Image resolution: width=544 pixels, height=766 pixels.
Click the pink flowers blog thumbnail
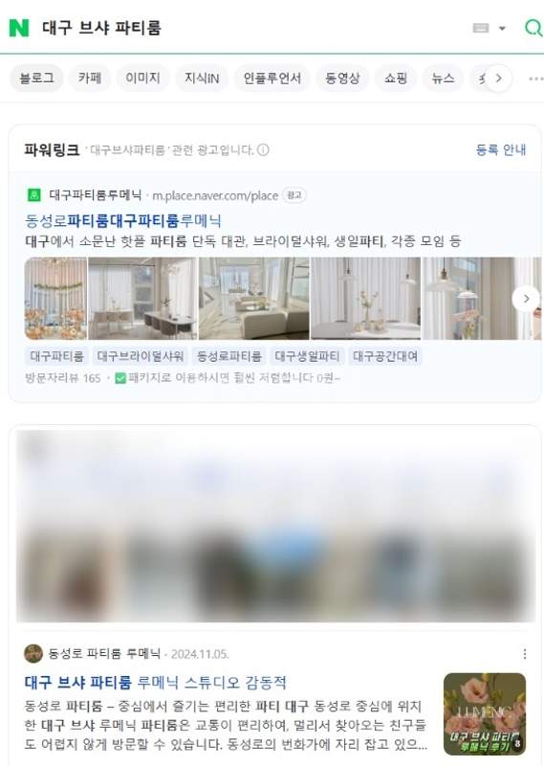coord(485,713)
